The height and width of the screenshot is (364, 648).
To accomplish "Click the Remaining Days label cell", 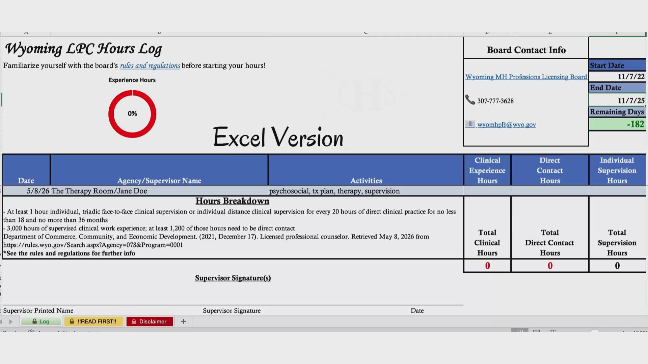I will (617, 112).
